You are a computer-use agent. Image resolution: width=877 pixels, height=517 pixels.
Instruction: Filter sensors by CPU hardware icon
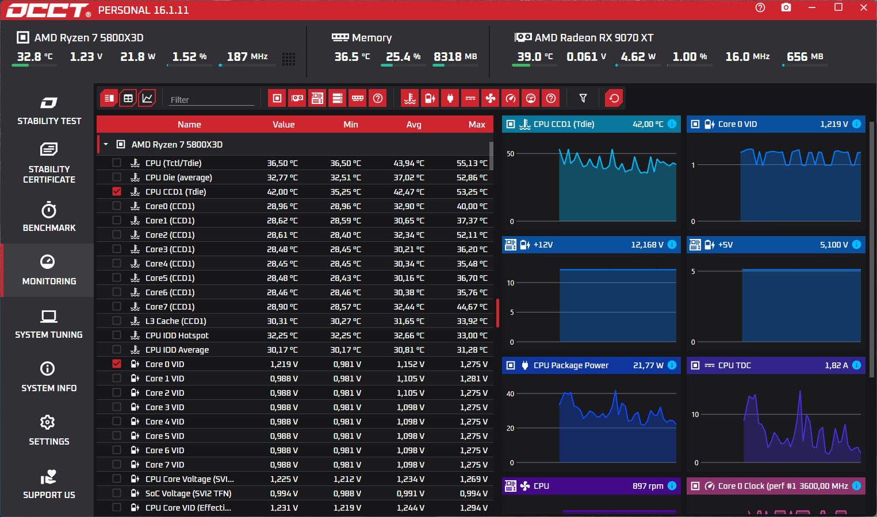[x=277, y=98]
